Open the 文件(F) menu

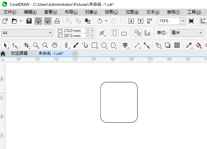pyautogui.click(x=10, y=12)
